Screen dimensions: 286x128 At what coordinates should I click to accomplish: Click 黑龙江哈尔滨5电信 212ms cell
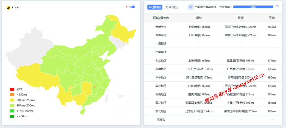[241, 111]
